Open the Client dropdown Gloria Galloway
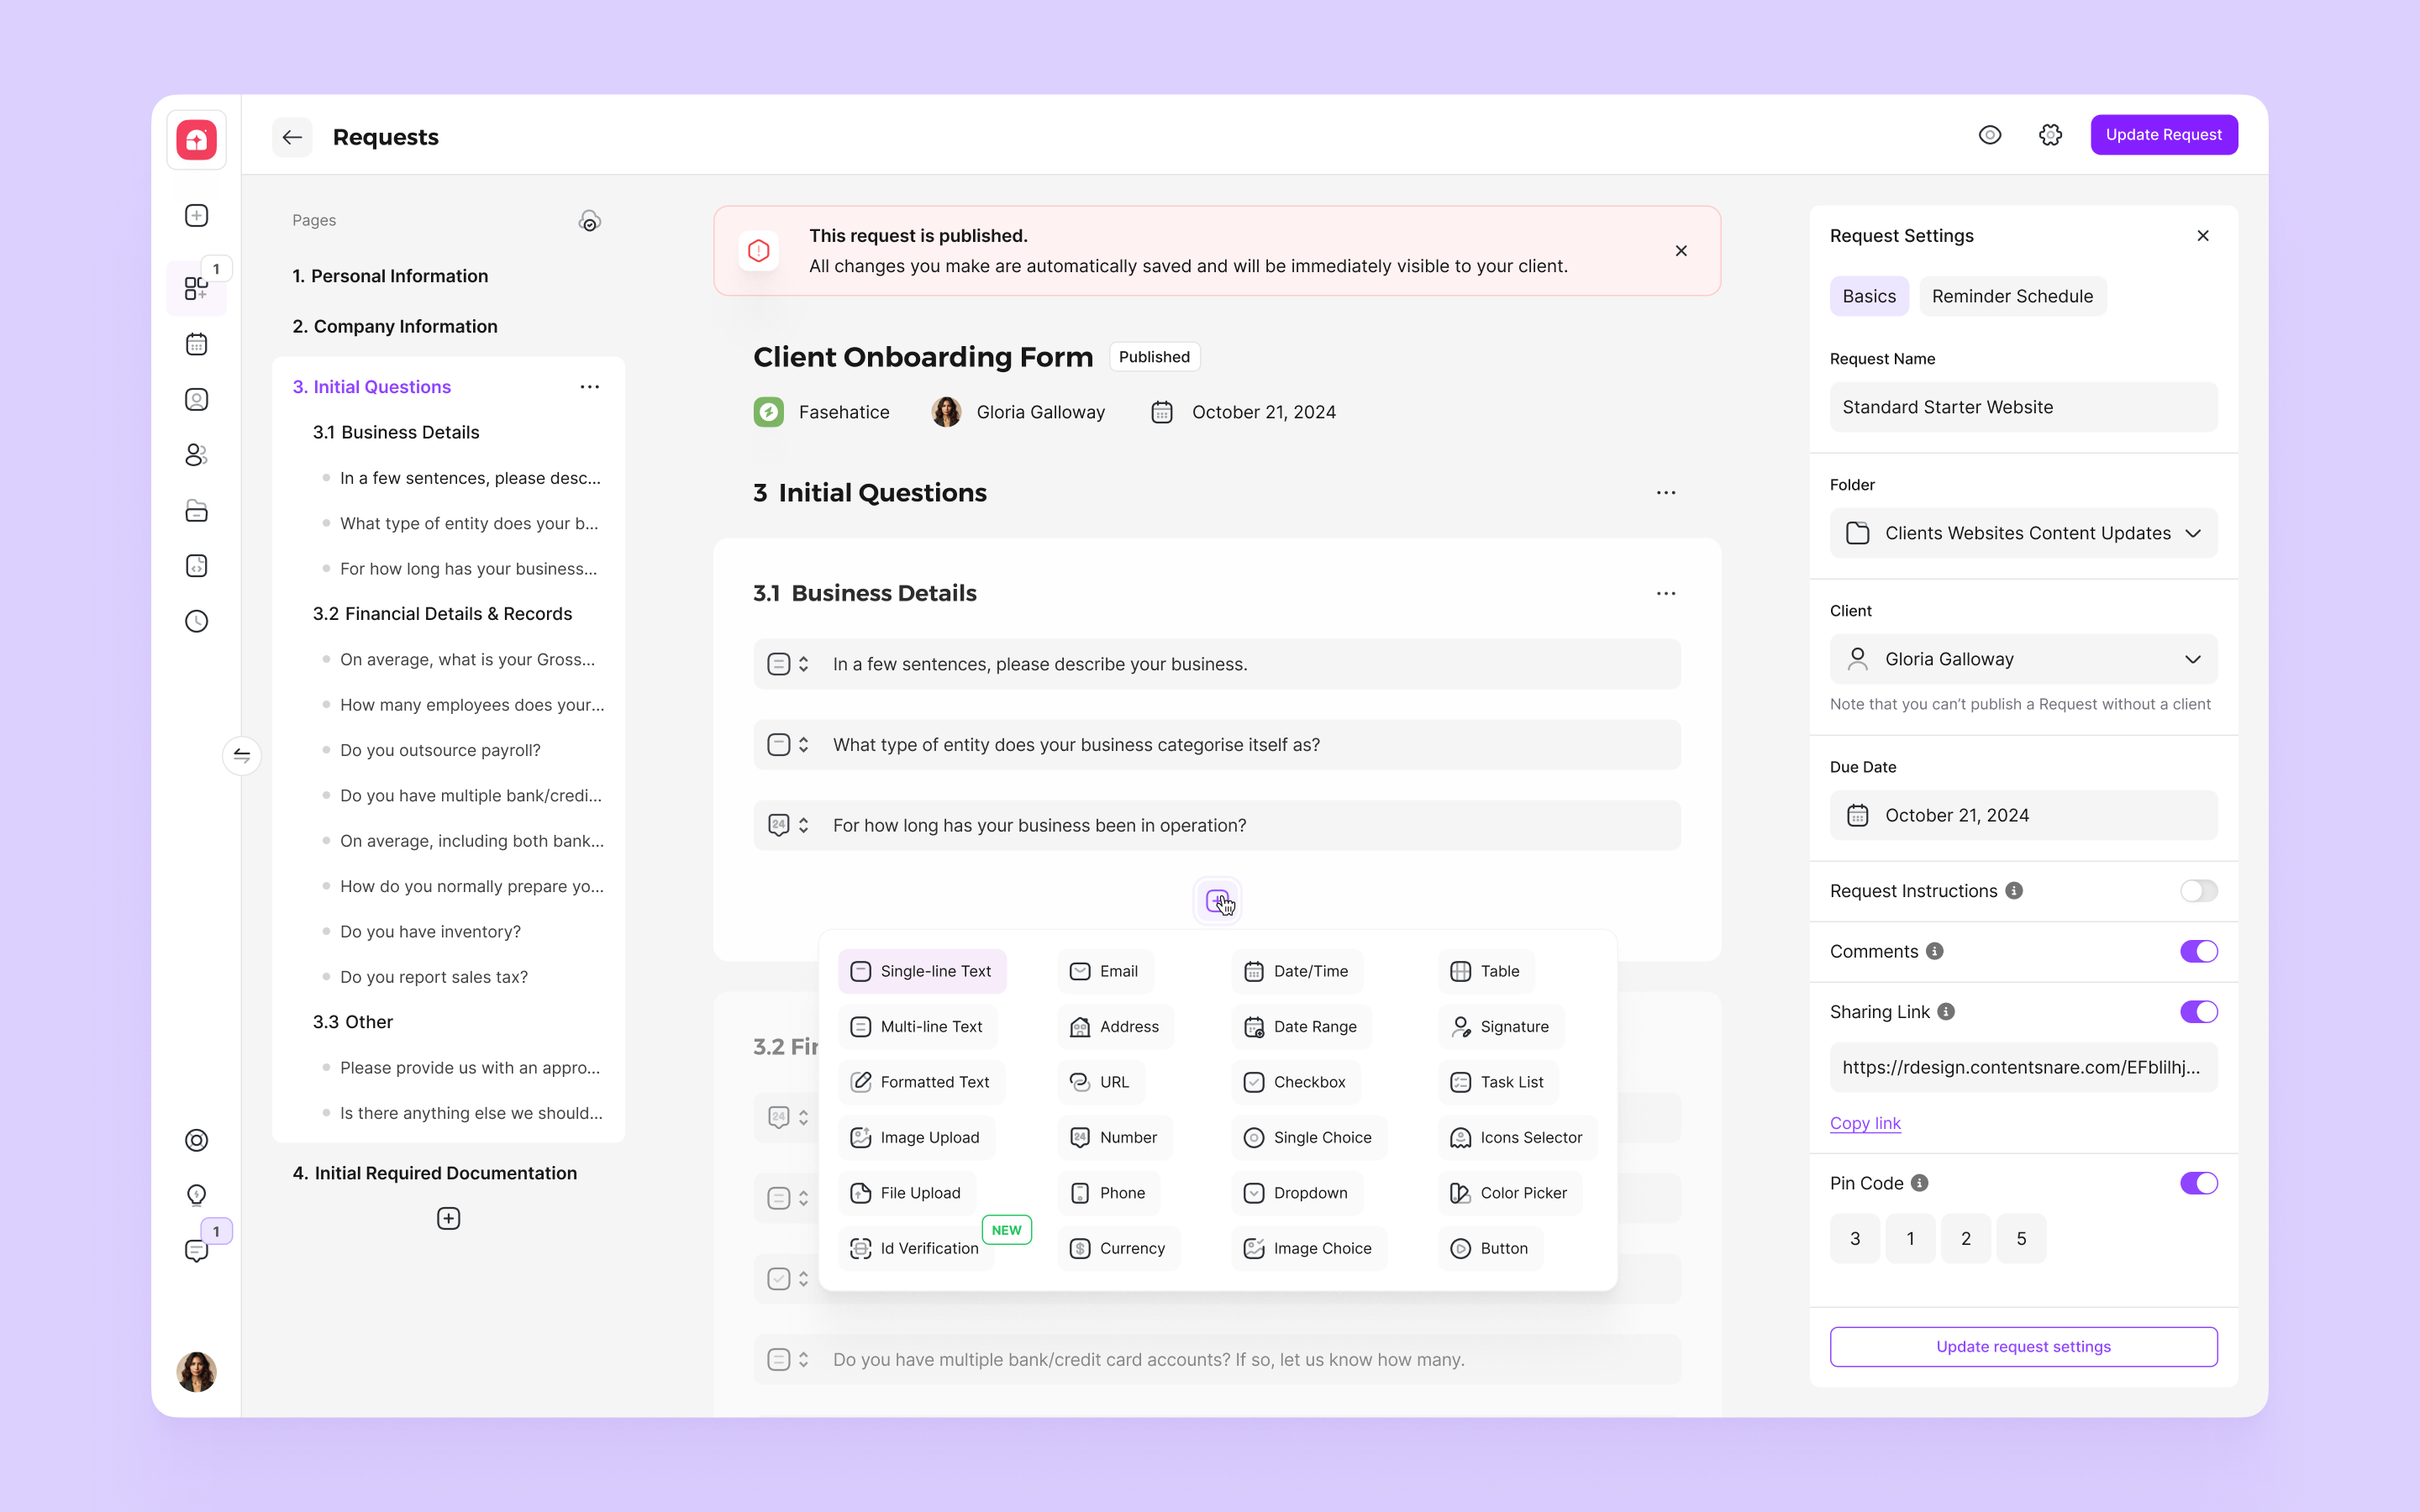2420x1512 pixels. coord(2023,659)
